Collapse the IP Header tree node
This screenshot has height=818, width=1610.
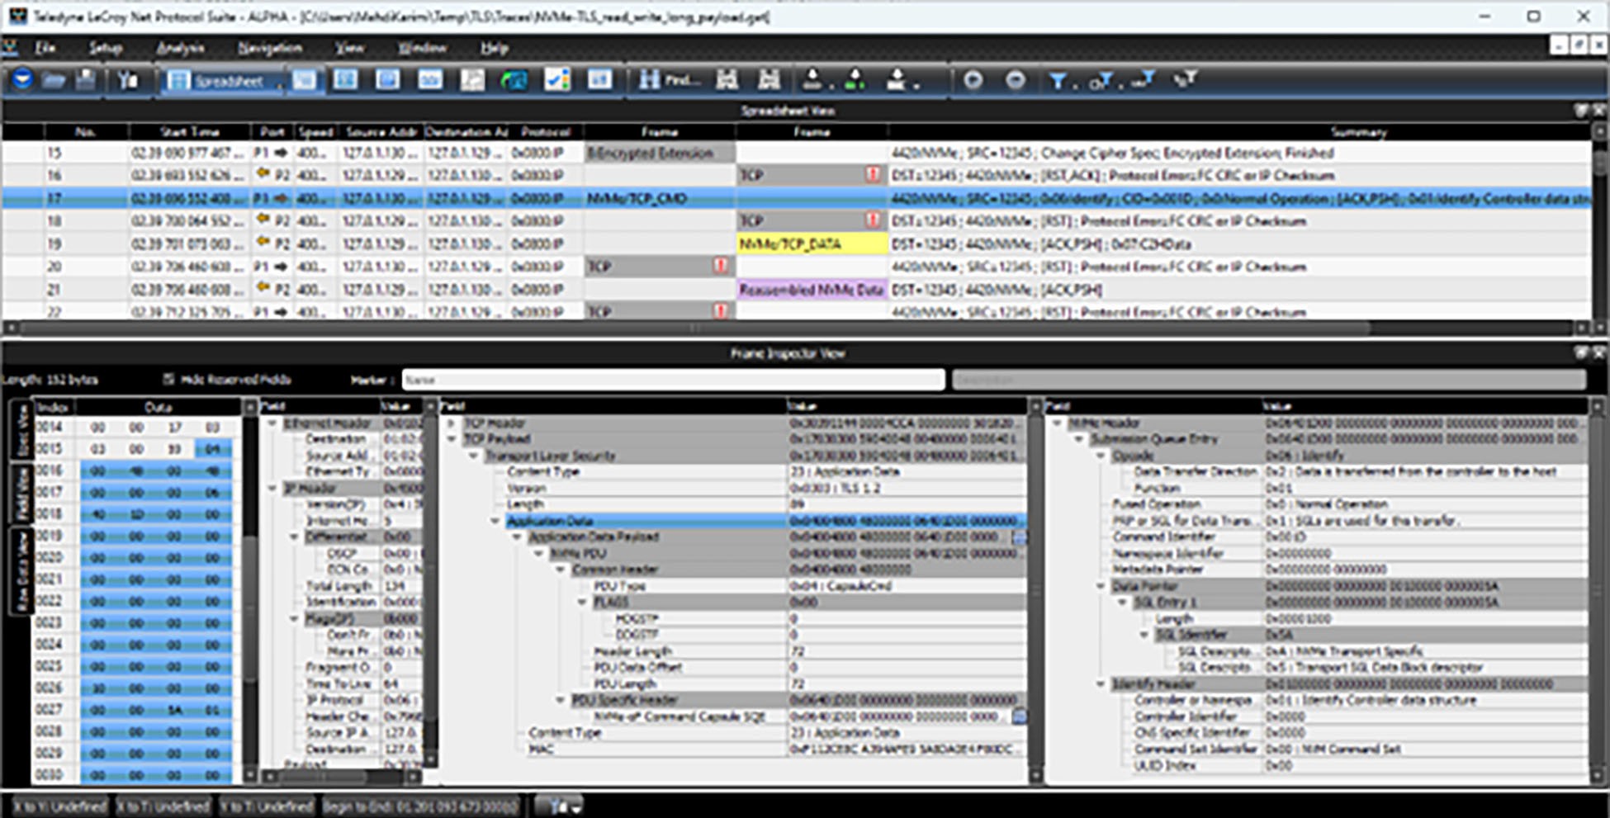(272, 489)
